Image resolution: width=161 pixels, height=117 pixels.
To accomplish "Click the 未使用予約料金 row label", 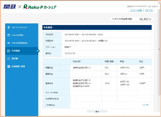I will (x=52, y=99).
